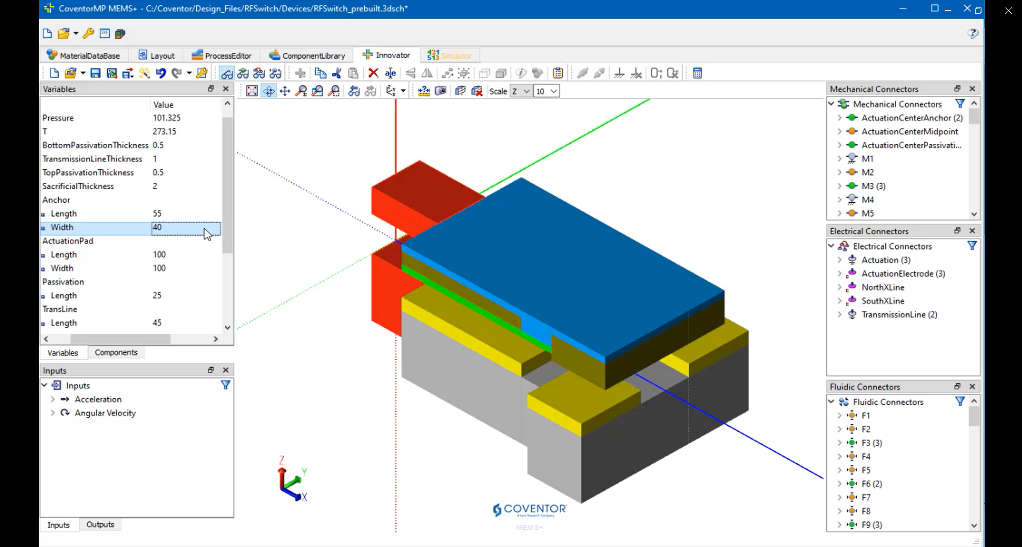Expand the Actuation (3) electrical connector
1022x547 pixels.
(x=840, y=260)
